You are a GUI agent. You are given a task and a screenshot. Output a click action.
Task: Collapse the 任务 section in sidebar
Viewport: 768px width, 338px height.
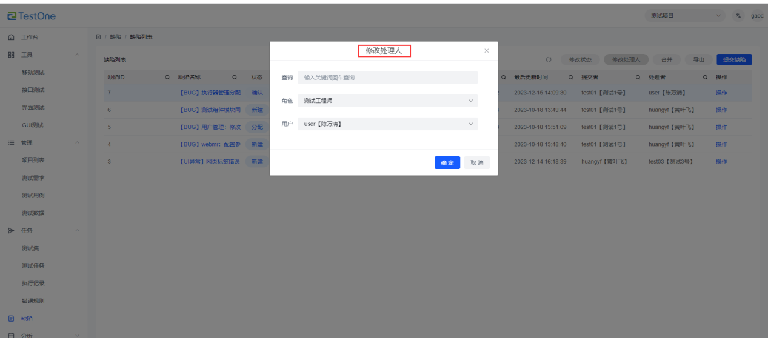[x=76, y=231]
